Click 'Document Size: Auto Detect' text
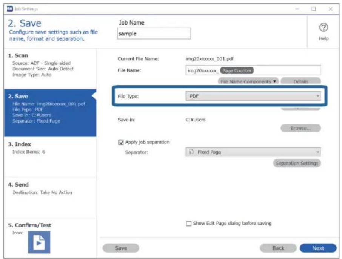The width and height of the screenshot is (342, 259). coord(43,69)
